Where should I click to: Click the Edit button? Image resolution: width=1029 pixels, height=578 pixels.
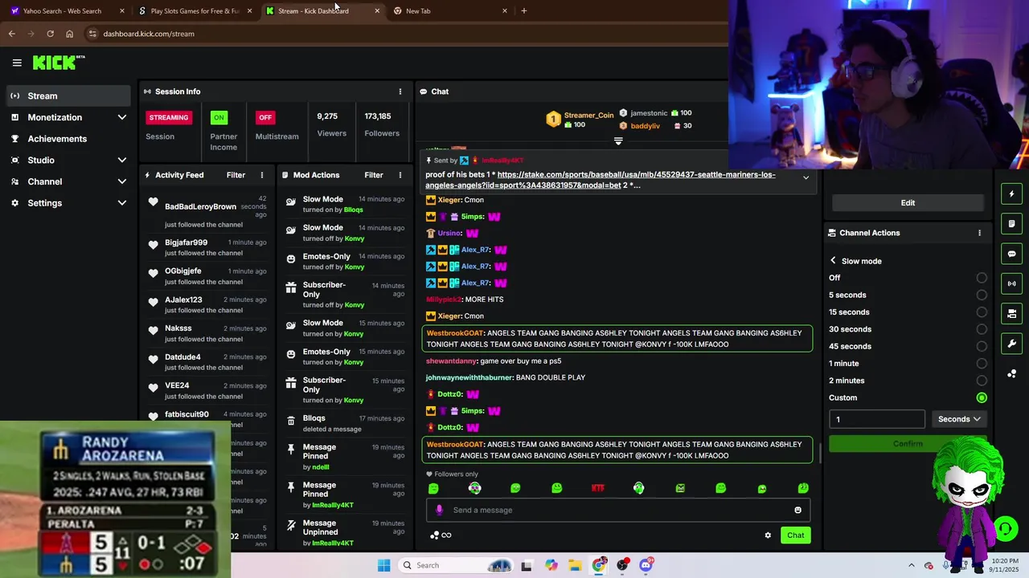908,203
